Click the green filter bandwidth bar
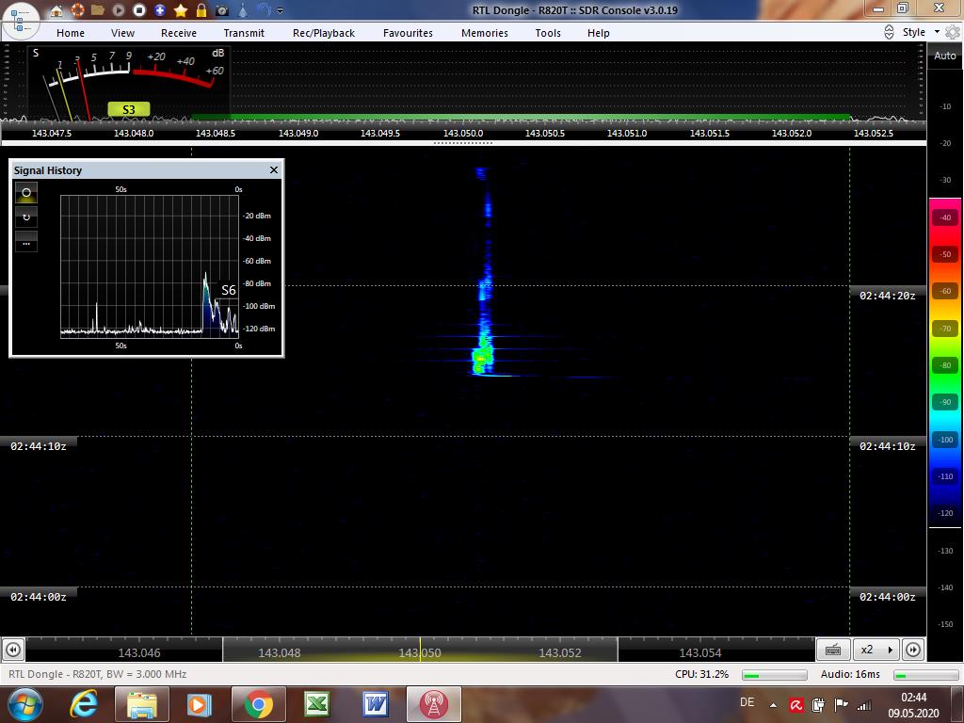This screenshot has width=964, height=723. 521,117
